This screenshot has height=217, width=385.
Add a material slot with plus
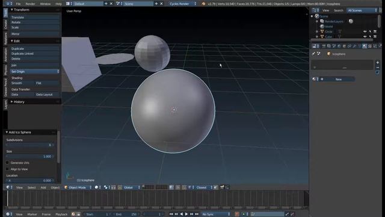[x=378, y=63]
